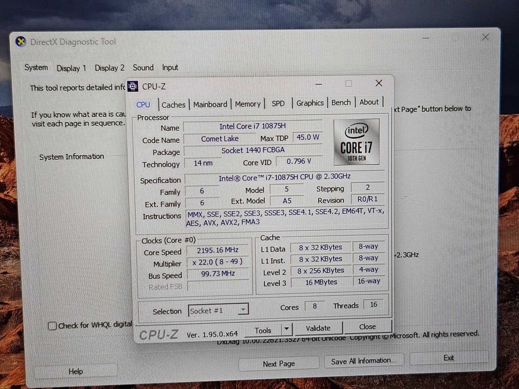Click the CPU-Z application icon in title bar
Screen dimensions: 519x389
[133, 86]
